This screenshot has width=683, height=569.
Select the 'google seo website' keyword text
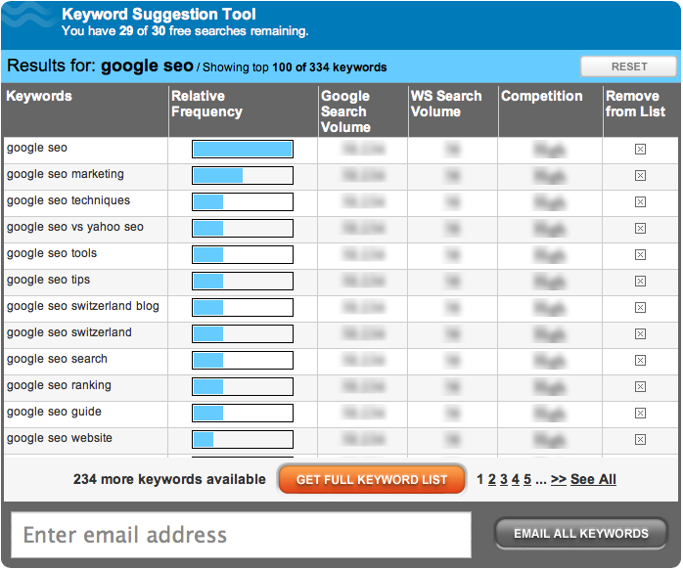(60, 438)
